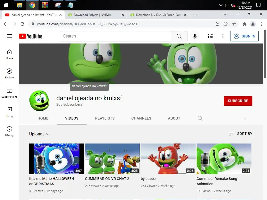Click the install app icon in address bar
This screenshot has height=200, width=267.
pyautogui.click(x=217, y=24)
